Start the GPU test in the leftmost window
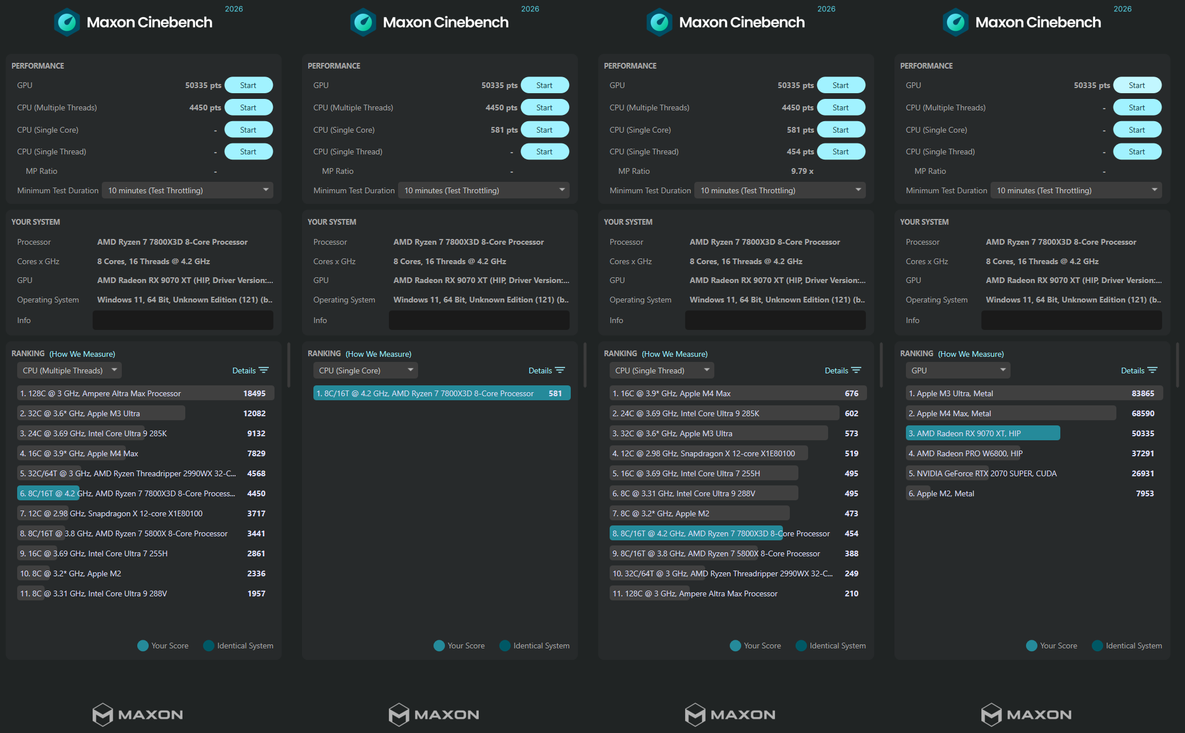Image resolution: width=1185 pixels, height=733 pixels. (248, 85)
